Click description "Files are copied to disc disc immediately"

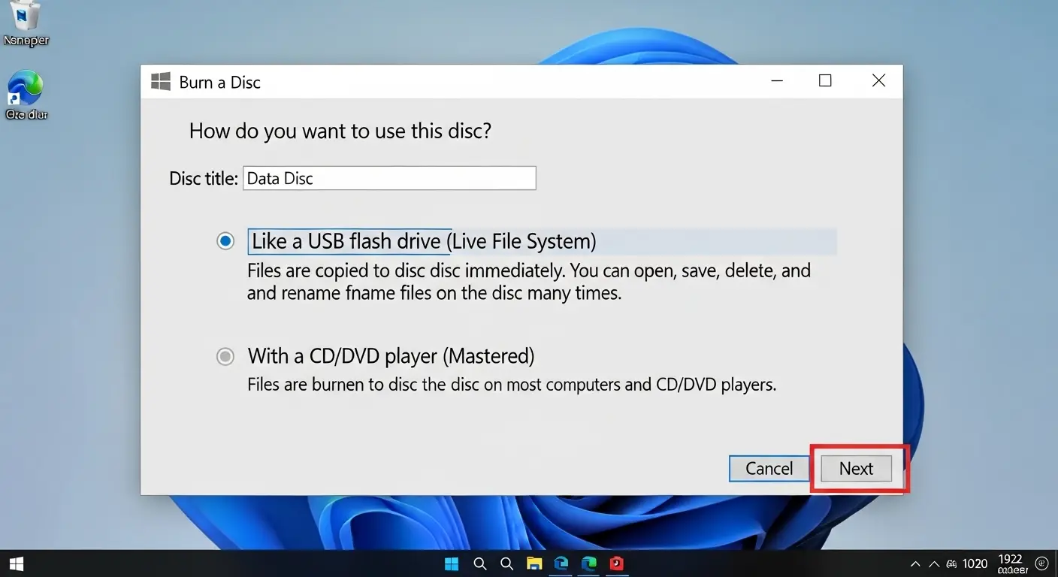[529, 282]
